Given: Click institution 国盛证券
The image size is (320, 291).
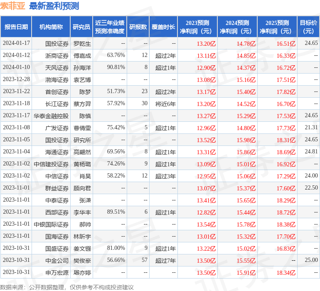Looking at the screenshot, I should 57,249.
